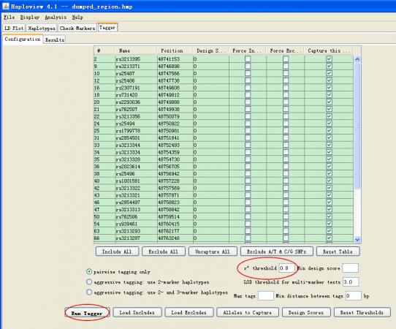Select position cell 48754359
The image size is (396, 329).
175,152
